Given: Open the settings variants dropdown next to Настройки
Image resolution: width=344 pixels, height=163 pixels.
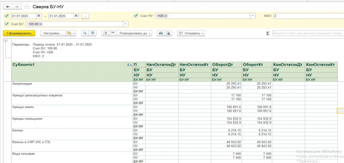Looking at the screenshot, I should coord(71,33).
